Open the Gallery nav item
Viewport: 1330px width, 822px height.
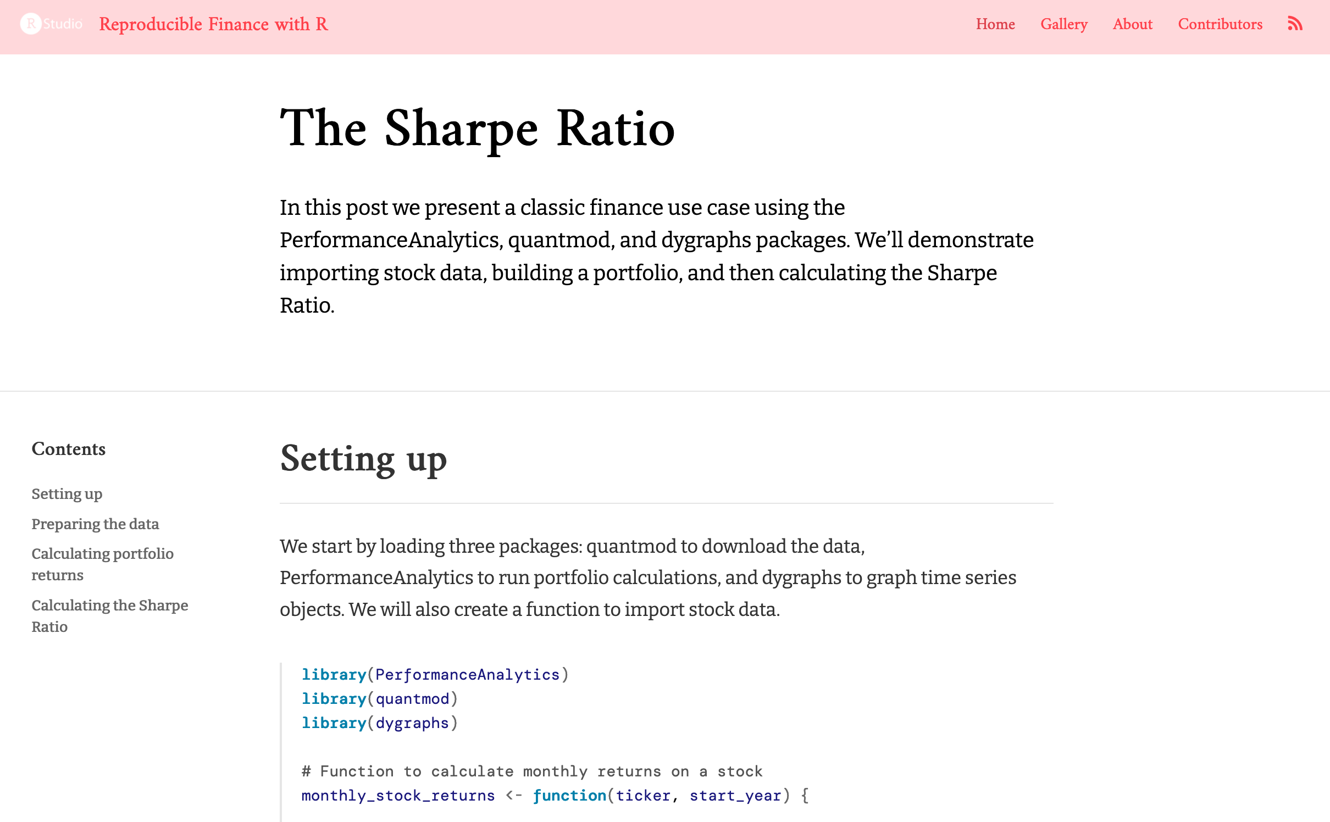(x=1064, y=24)
